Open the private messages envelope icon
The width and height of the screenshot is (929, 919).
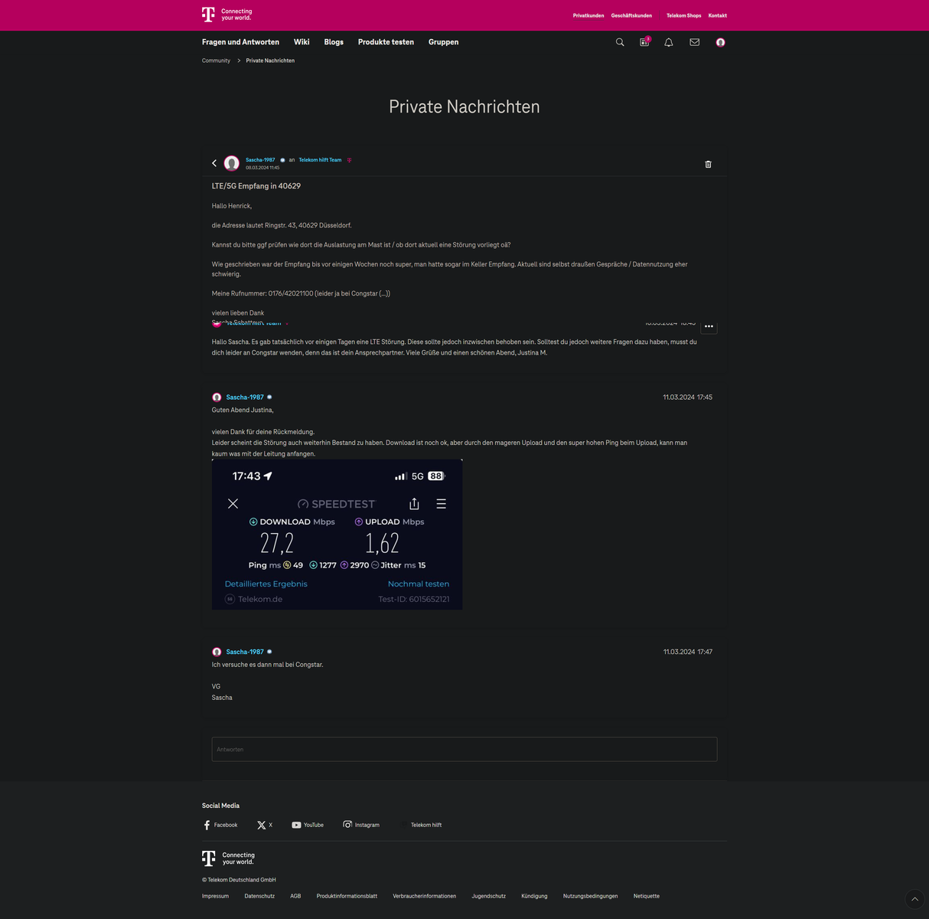tap(694, 42)
